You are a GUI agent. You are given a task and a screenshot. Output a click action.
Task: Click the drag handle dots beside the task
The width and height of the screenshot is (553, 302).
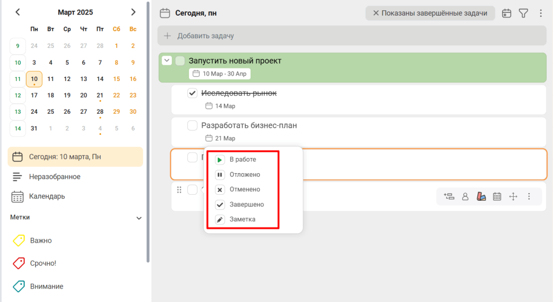click(179, 190)
